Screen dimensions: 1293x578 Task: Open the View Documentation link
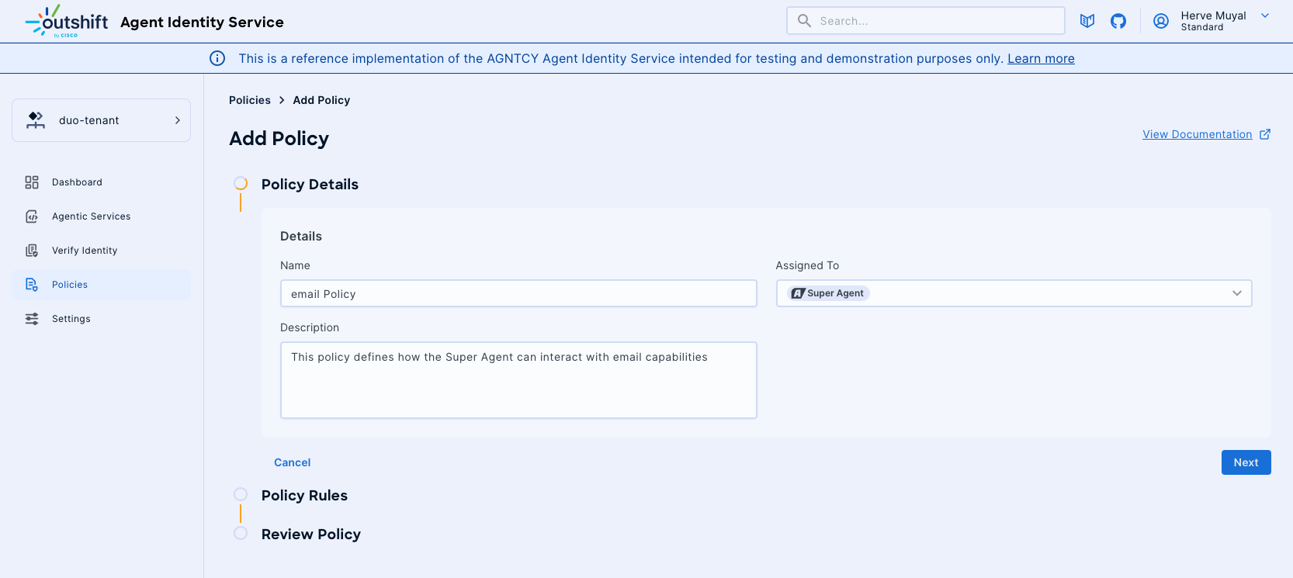(1197, 134)
